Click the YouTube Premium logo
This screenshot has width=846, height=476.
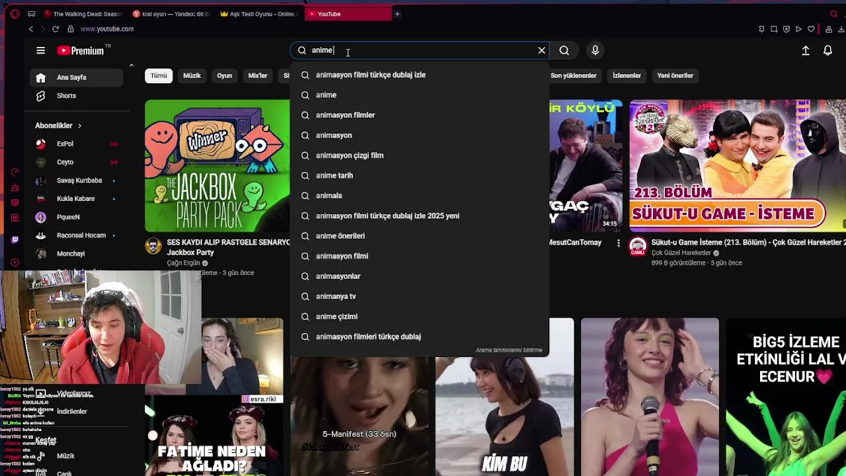(81, 50)
